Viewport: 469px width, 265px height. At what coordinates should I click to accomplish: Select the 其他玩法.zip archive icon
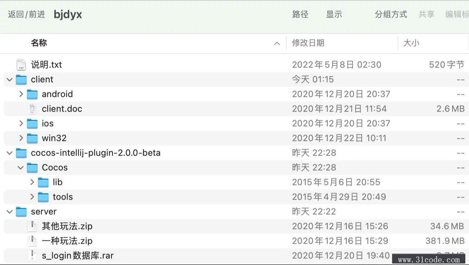click(x=32, y=226)
